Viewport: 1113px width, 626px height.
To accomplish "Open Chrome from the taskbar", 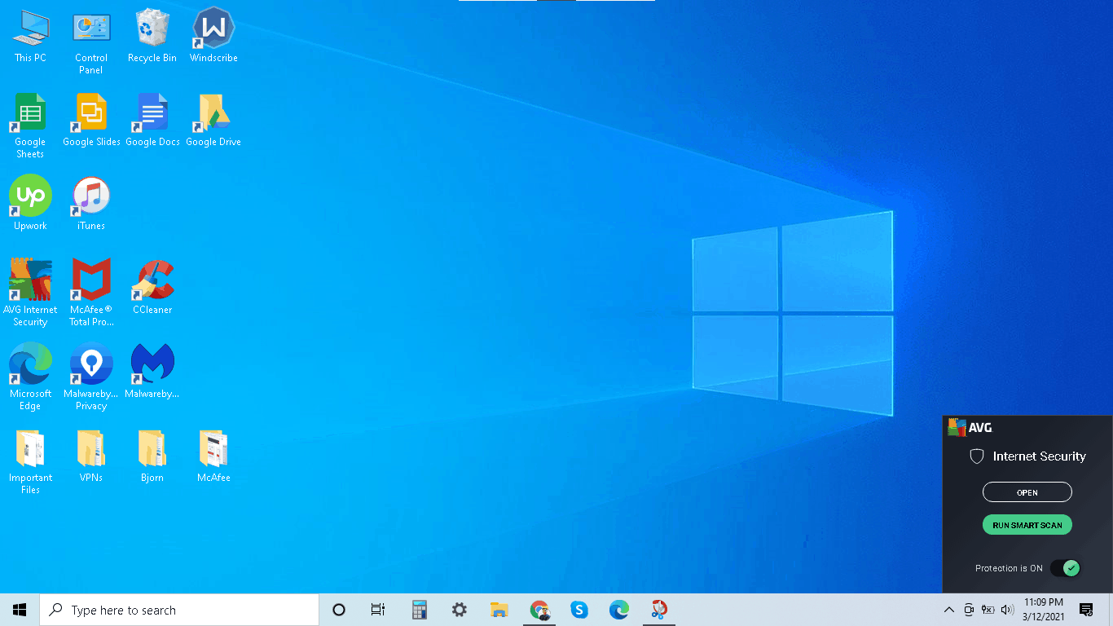I will 539,609.
